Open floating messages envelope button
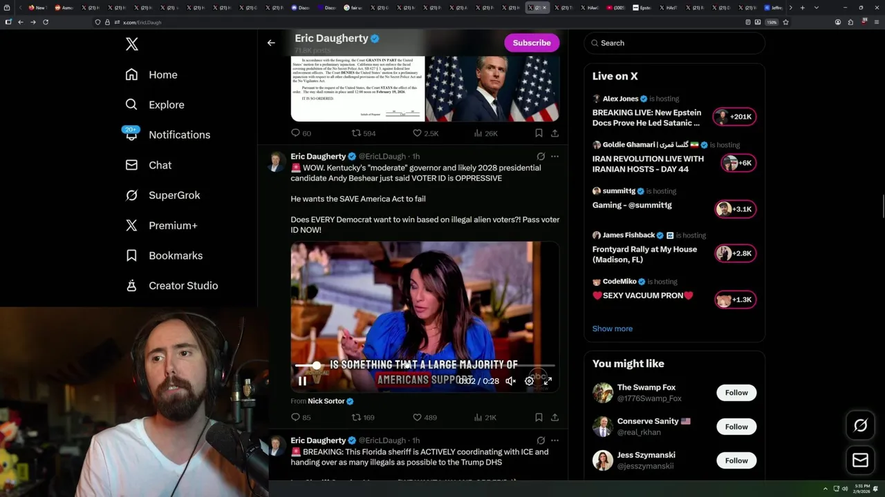 861,460
